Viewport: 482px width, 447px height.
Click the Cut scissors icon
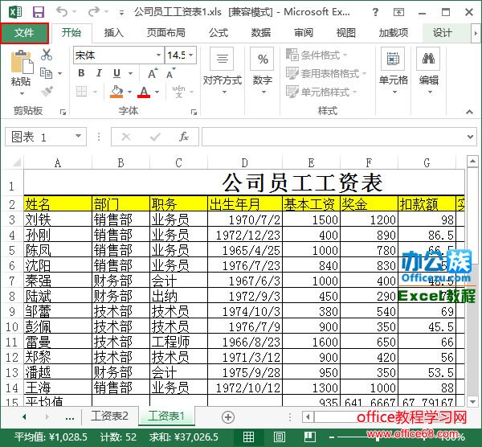[47, 55]
